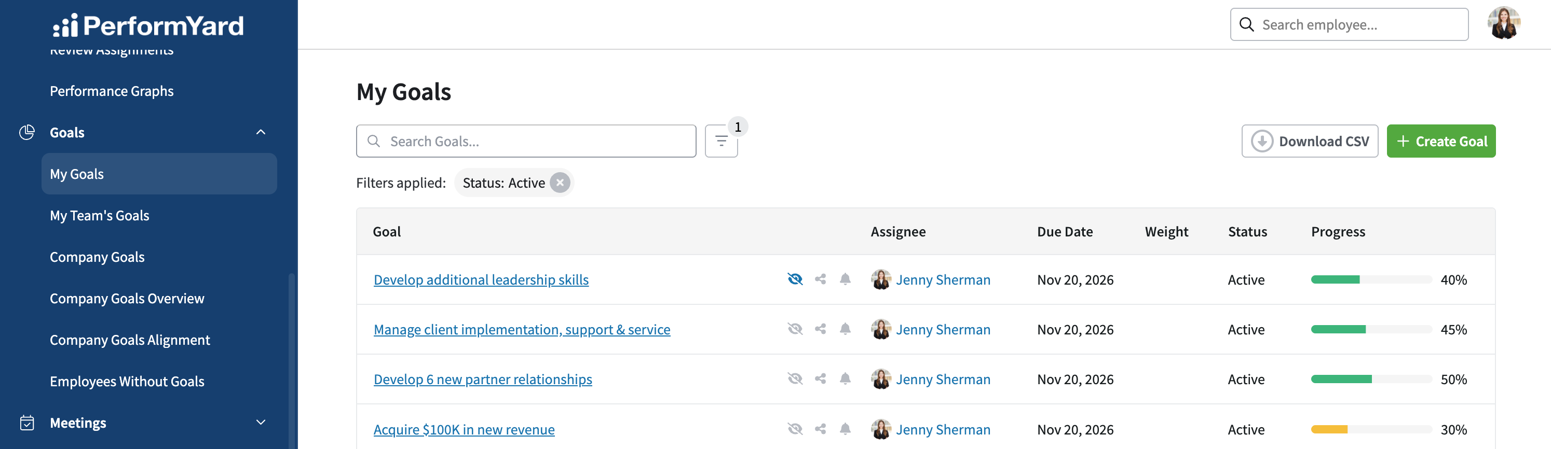Click the Goals pie chart sidebar icon
Viewport: 1551px width, 449px height.
click(x=27, y=132)
